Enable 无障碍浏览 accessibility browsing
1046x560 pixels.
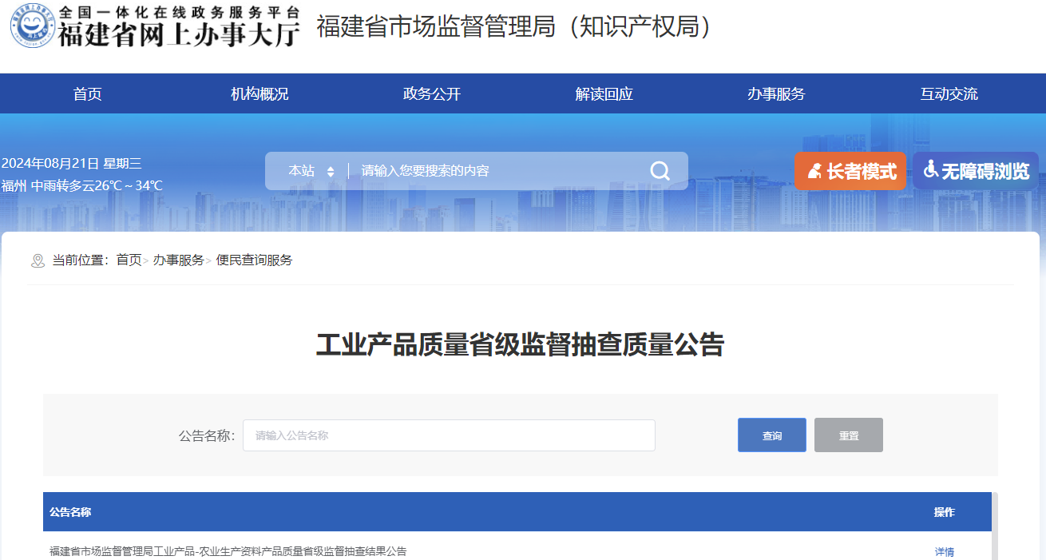976,171
